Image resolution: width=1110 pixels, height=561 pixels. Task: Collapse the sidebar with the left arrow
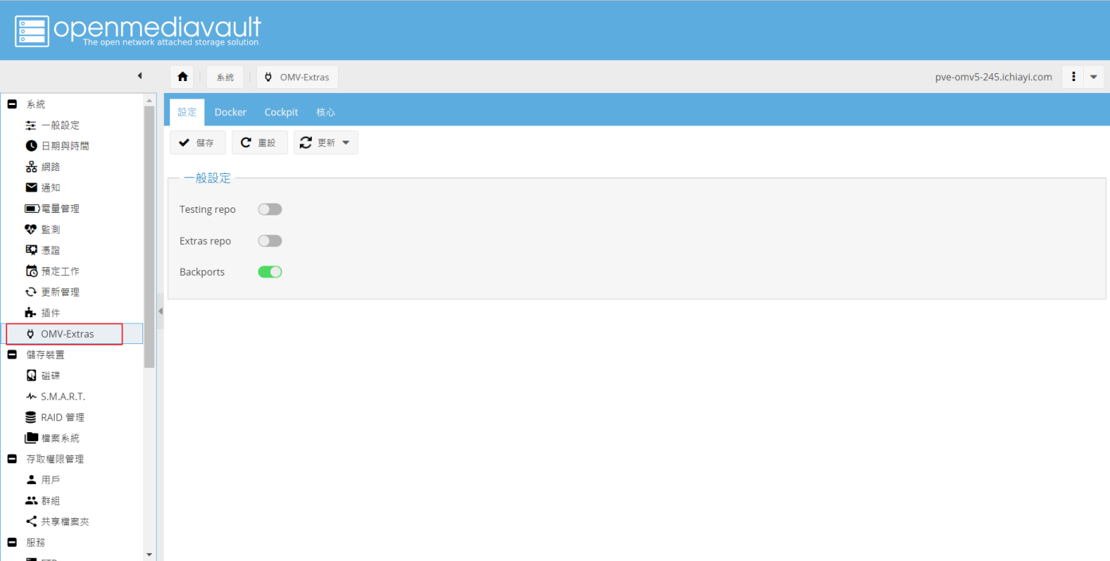(139, 76)
